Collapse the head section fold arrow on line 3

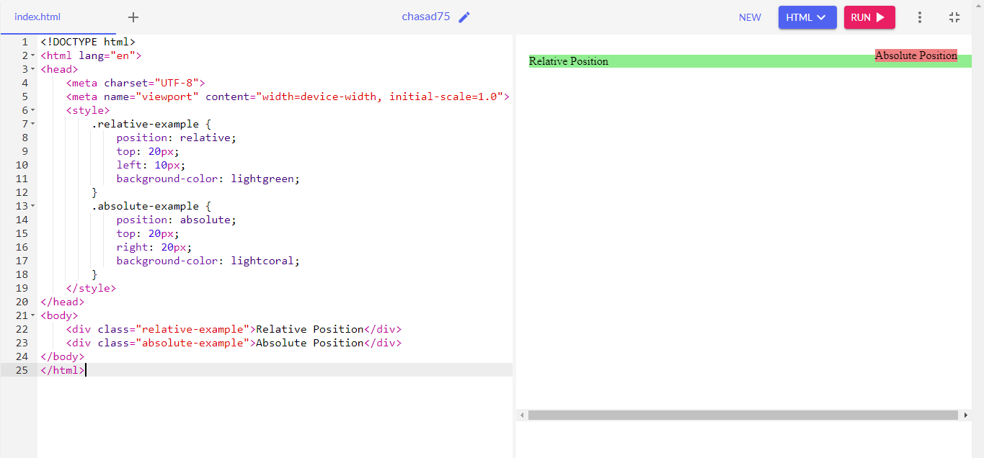tap(33, 69)
